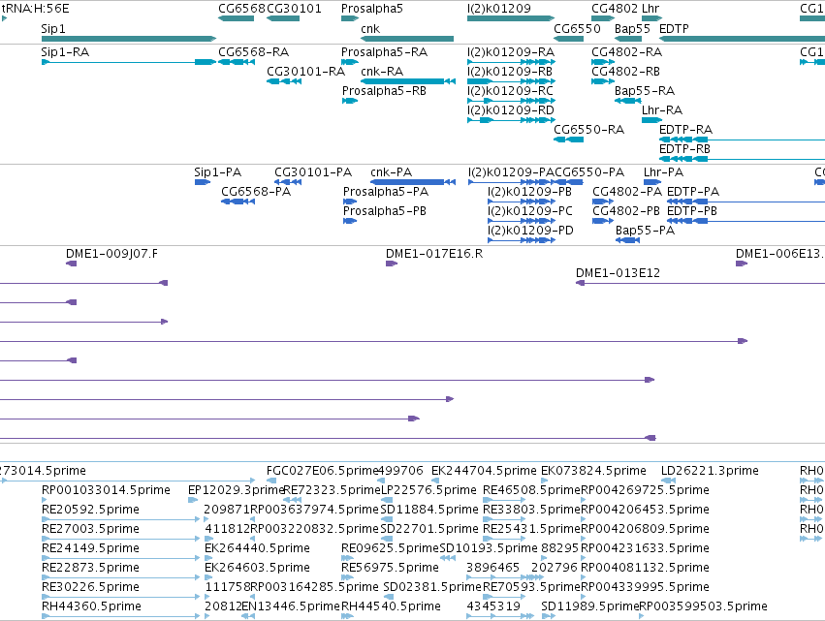Open the DME1-013E12 BAC clone
The height and width of the screenshot is (621, 825).
tap(700, 284)
